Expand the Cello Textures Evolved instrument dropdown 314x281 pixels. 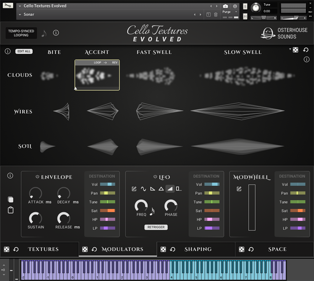coord(20,6)
